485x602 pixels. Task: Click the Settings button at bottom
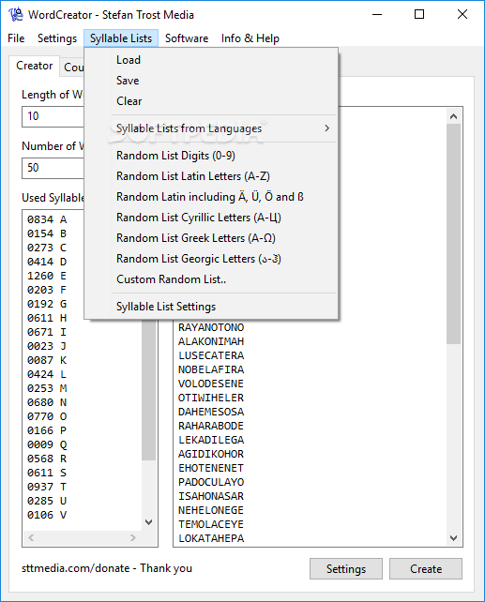346,568
